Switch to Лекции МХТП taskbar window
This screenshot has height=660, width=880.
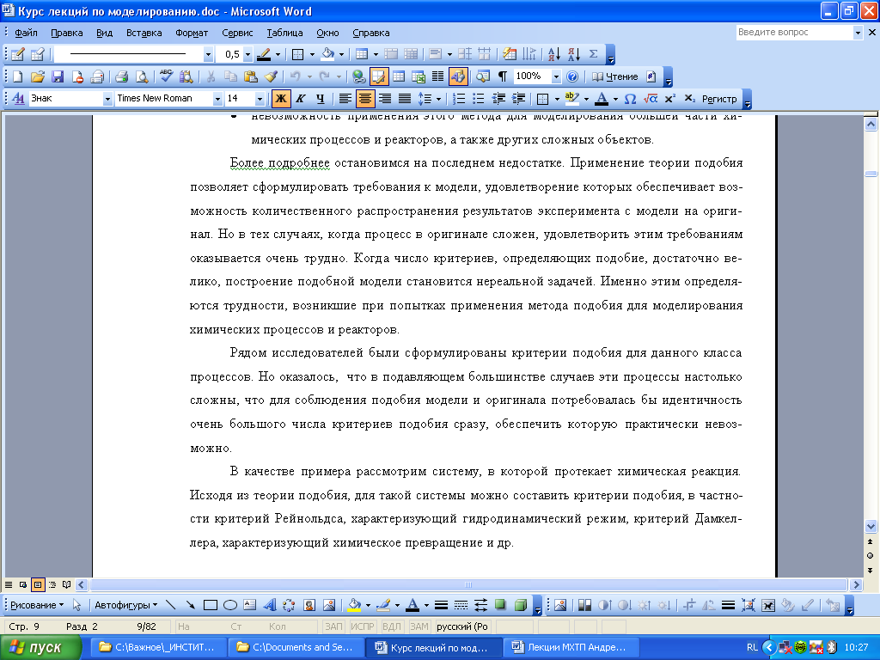click(x=572, y=647)
